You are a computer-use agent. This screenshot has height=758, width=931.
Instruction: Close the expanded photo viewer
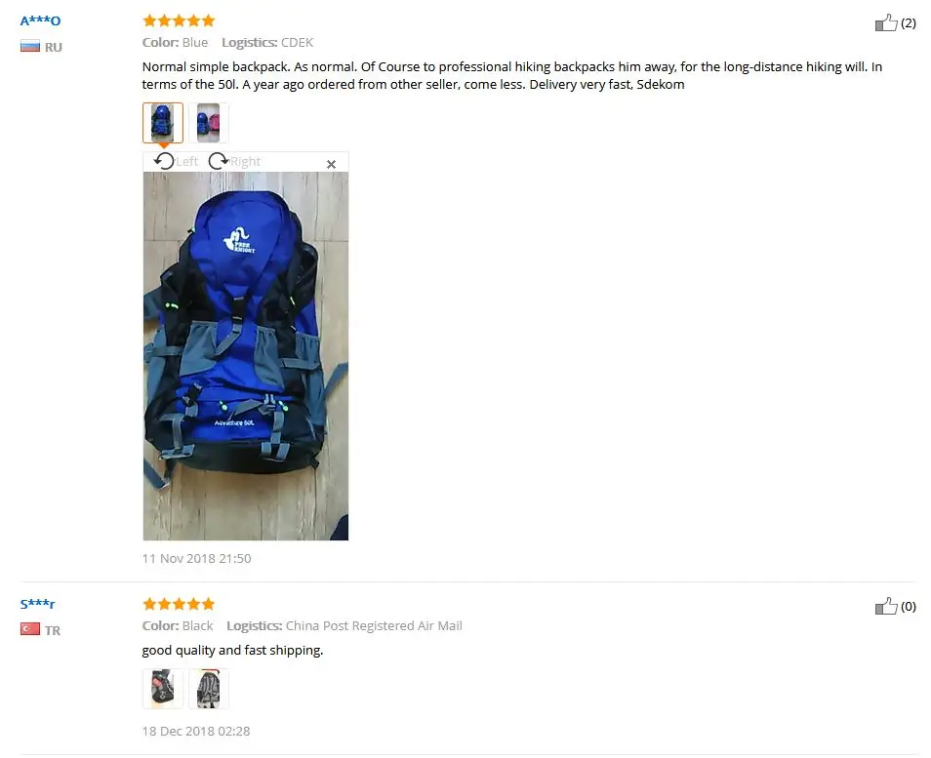331,164
